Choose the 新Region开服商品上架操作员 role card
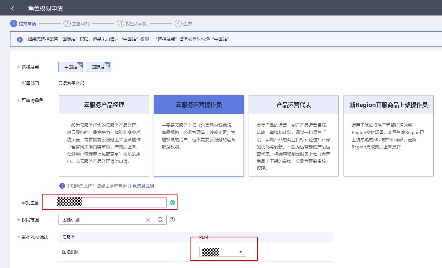 pos(389,136)
